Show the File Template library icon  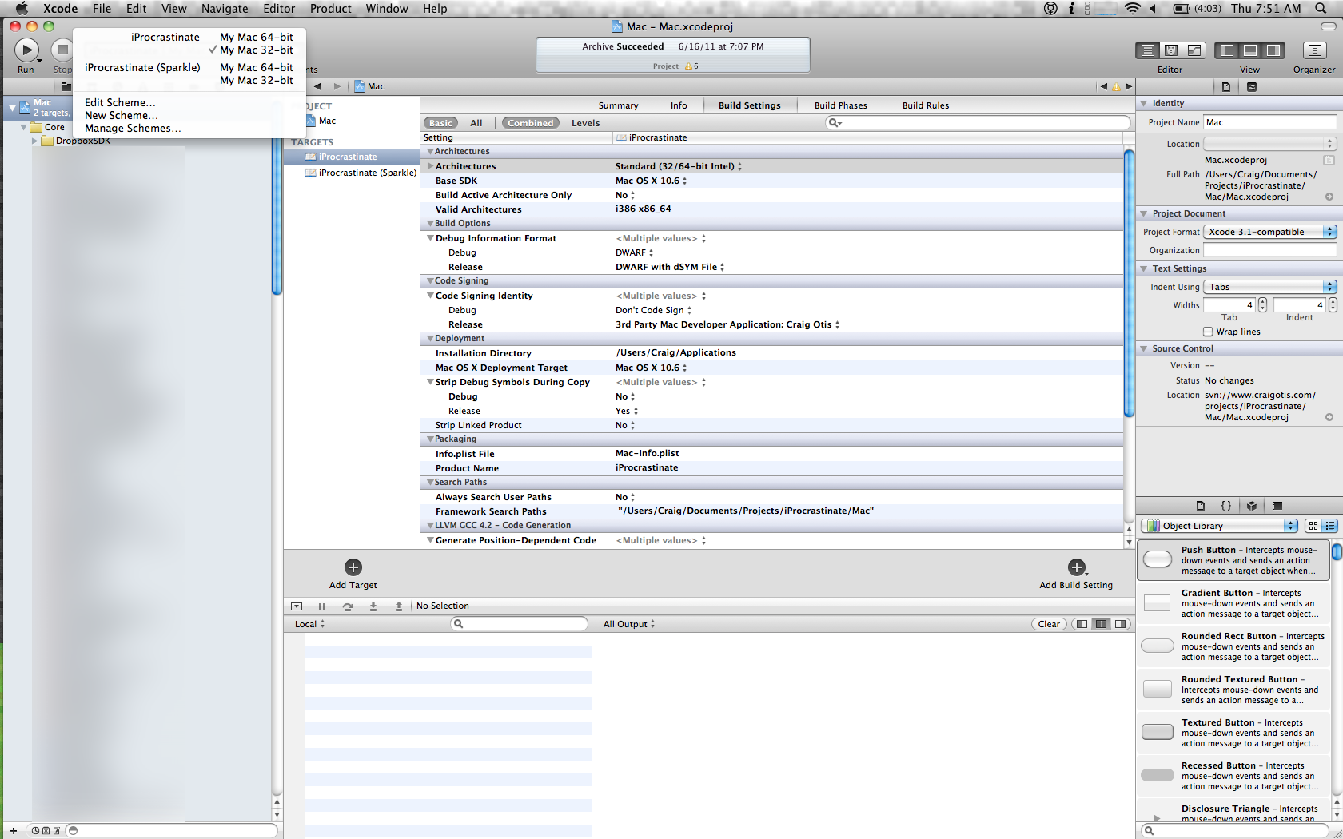[1201, 506]
